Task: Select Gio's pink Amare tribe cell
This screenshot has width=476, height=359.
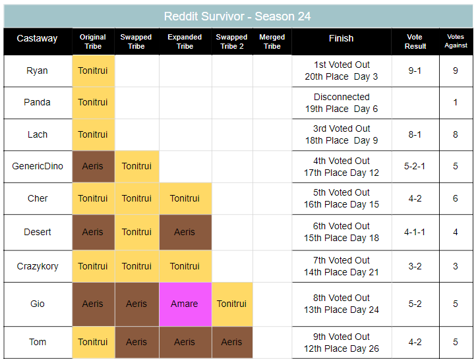Action: [x=185, y=304]
